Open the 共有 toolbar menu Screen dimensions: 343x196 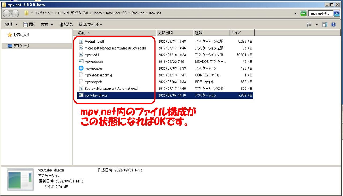[44, 24]
